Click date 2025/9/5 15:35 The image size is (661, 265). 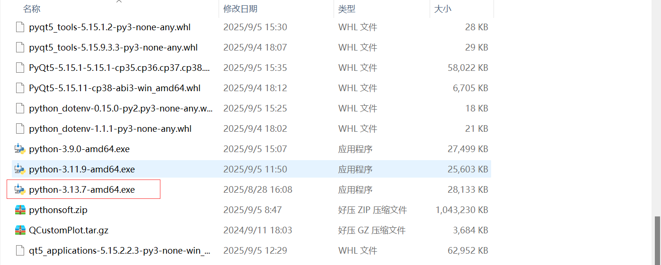point(255,68)
